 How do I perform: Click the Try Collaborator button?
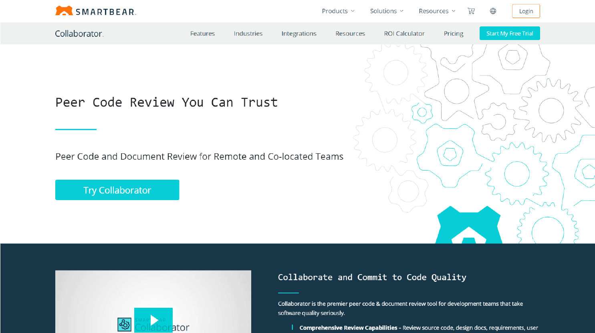pyautogui.click(x=117, y=190)
